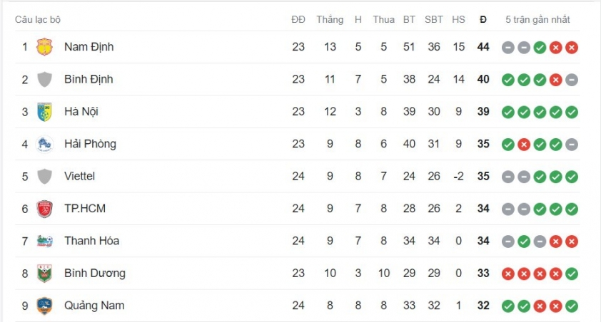Screen dimensions: 601x322
Task: Click Nam Định's most recent loss icon
Action: pyautogui.click(x=571, y=48)
